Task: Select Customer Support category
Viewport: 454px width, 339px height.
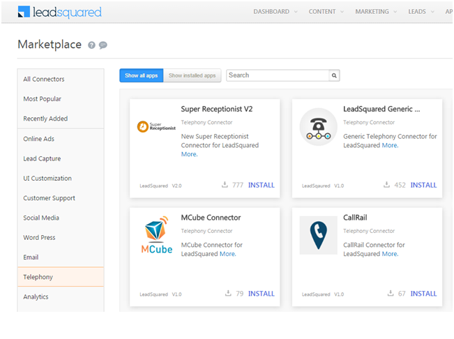Action: 61,197
